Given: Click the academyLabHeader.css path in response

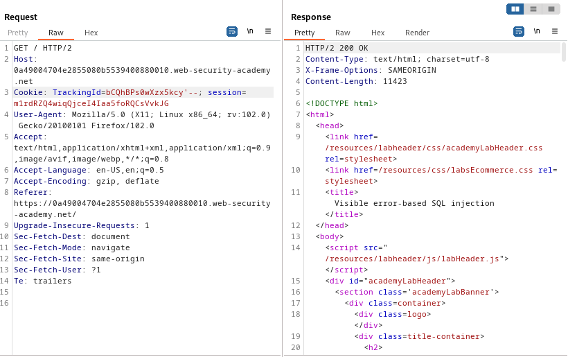Looking at the screenshot, I should point(434,148).
